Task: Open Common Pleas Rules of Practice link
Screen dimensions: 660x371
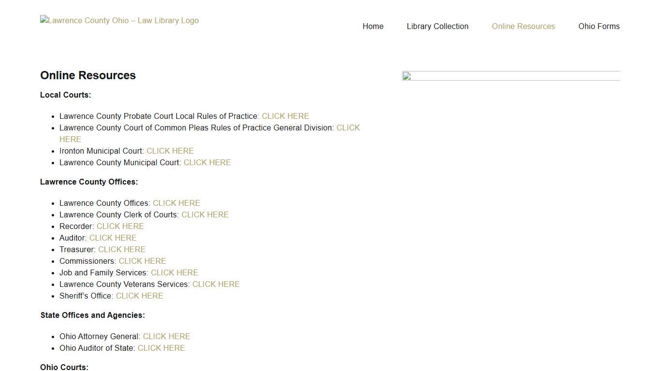Action: 348,128
